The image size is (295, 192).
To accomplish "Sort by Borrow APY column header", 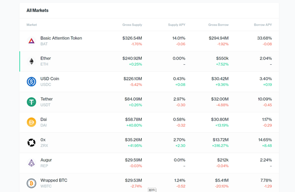I will point(262,25).
